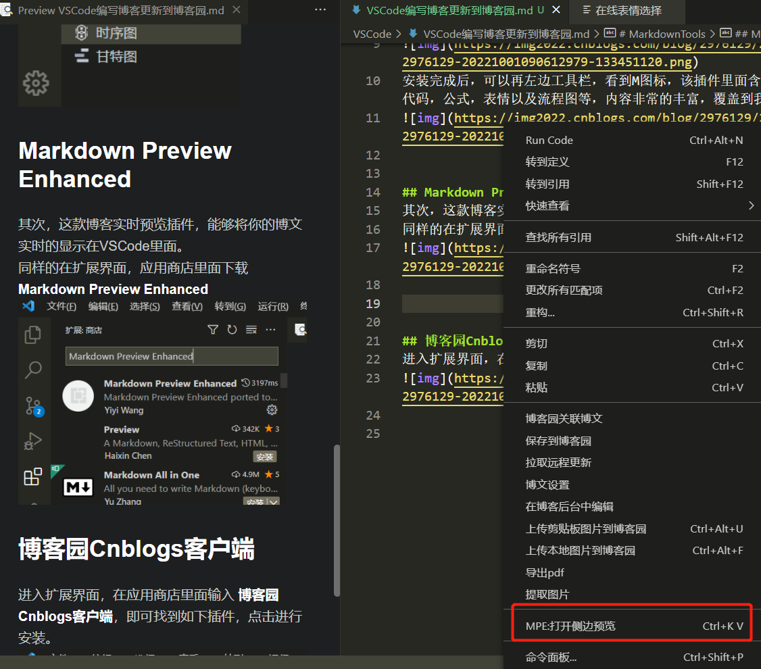The width and height of the screenshot is (761, 669).
Task: Close the Preview VSCode编写博客 tab
Action: click(237, 9)
